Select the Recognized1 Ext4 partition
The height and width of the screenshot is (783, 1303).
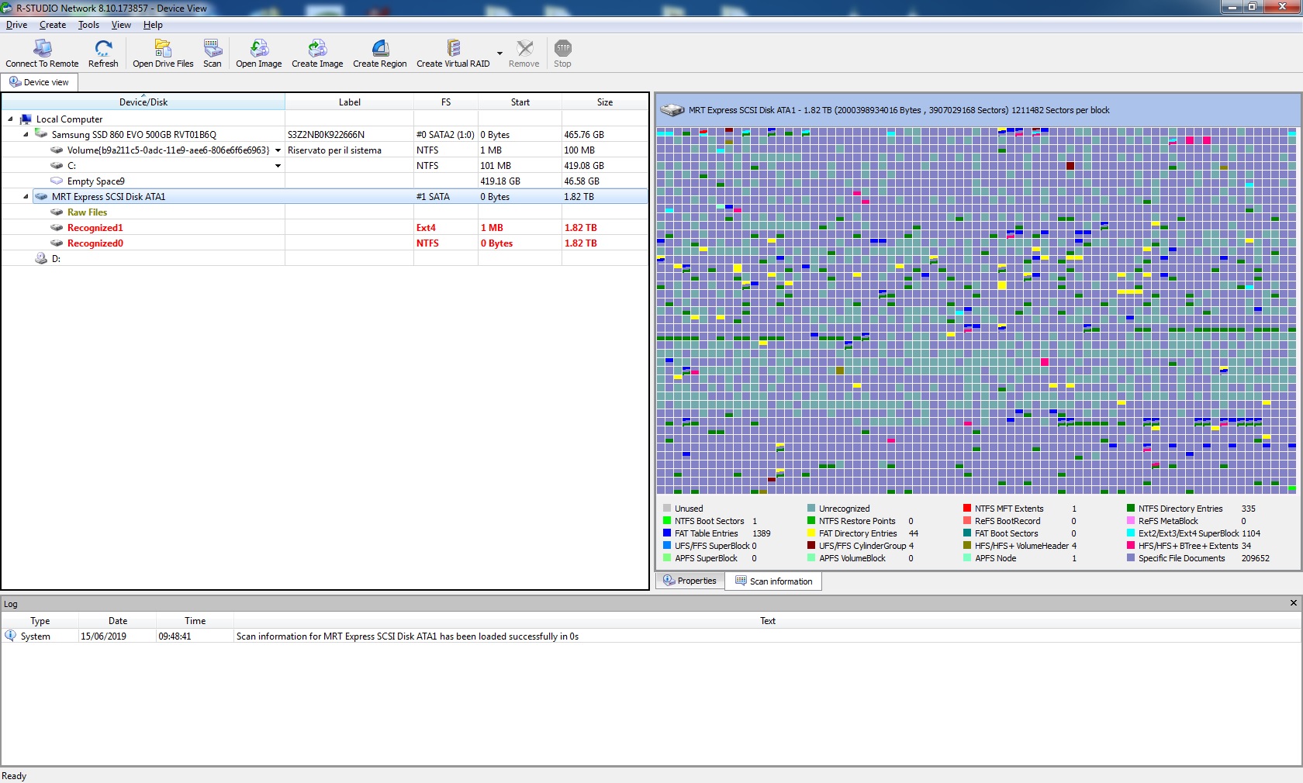[95, 228]
